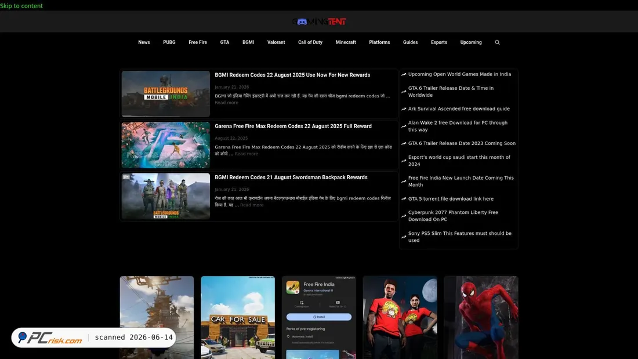Open Esport's world cup saudi link

[459, 161]
